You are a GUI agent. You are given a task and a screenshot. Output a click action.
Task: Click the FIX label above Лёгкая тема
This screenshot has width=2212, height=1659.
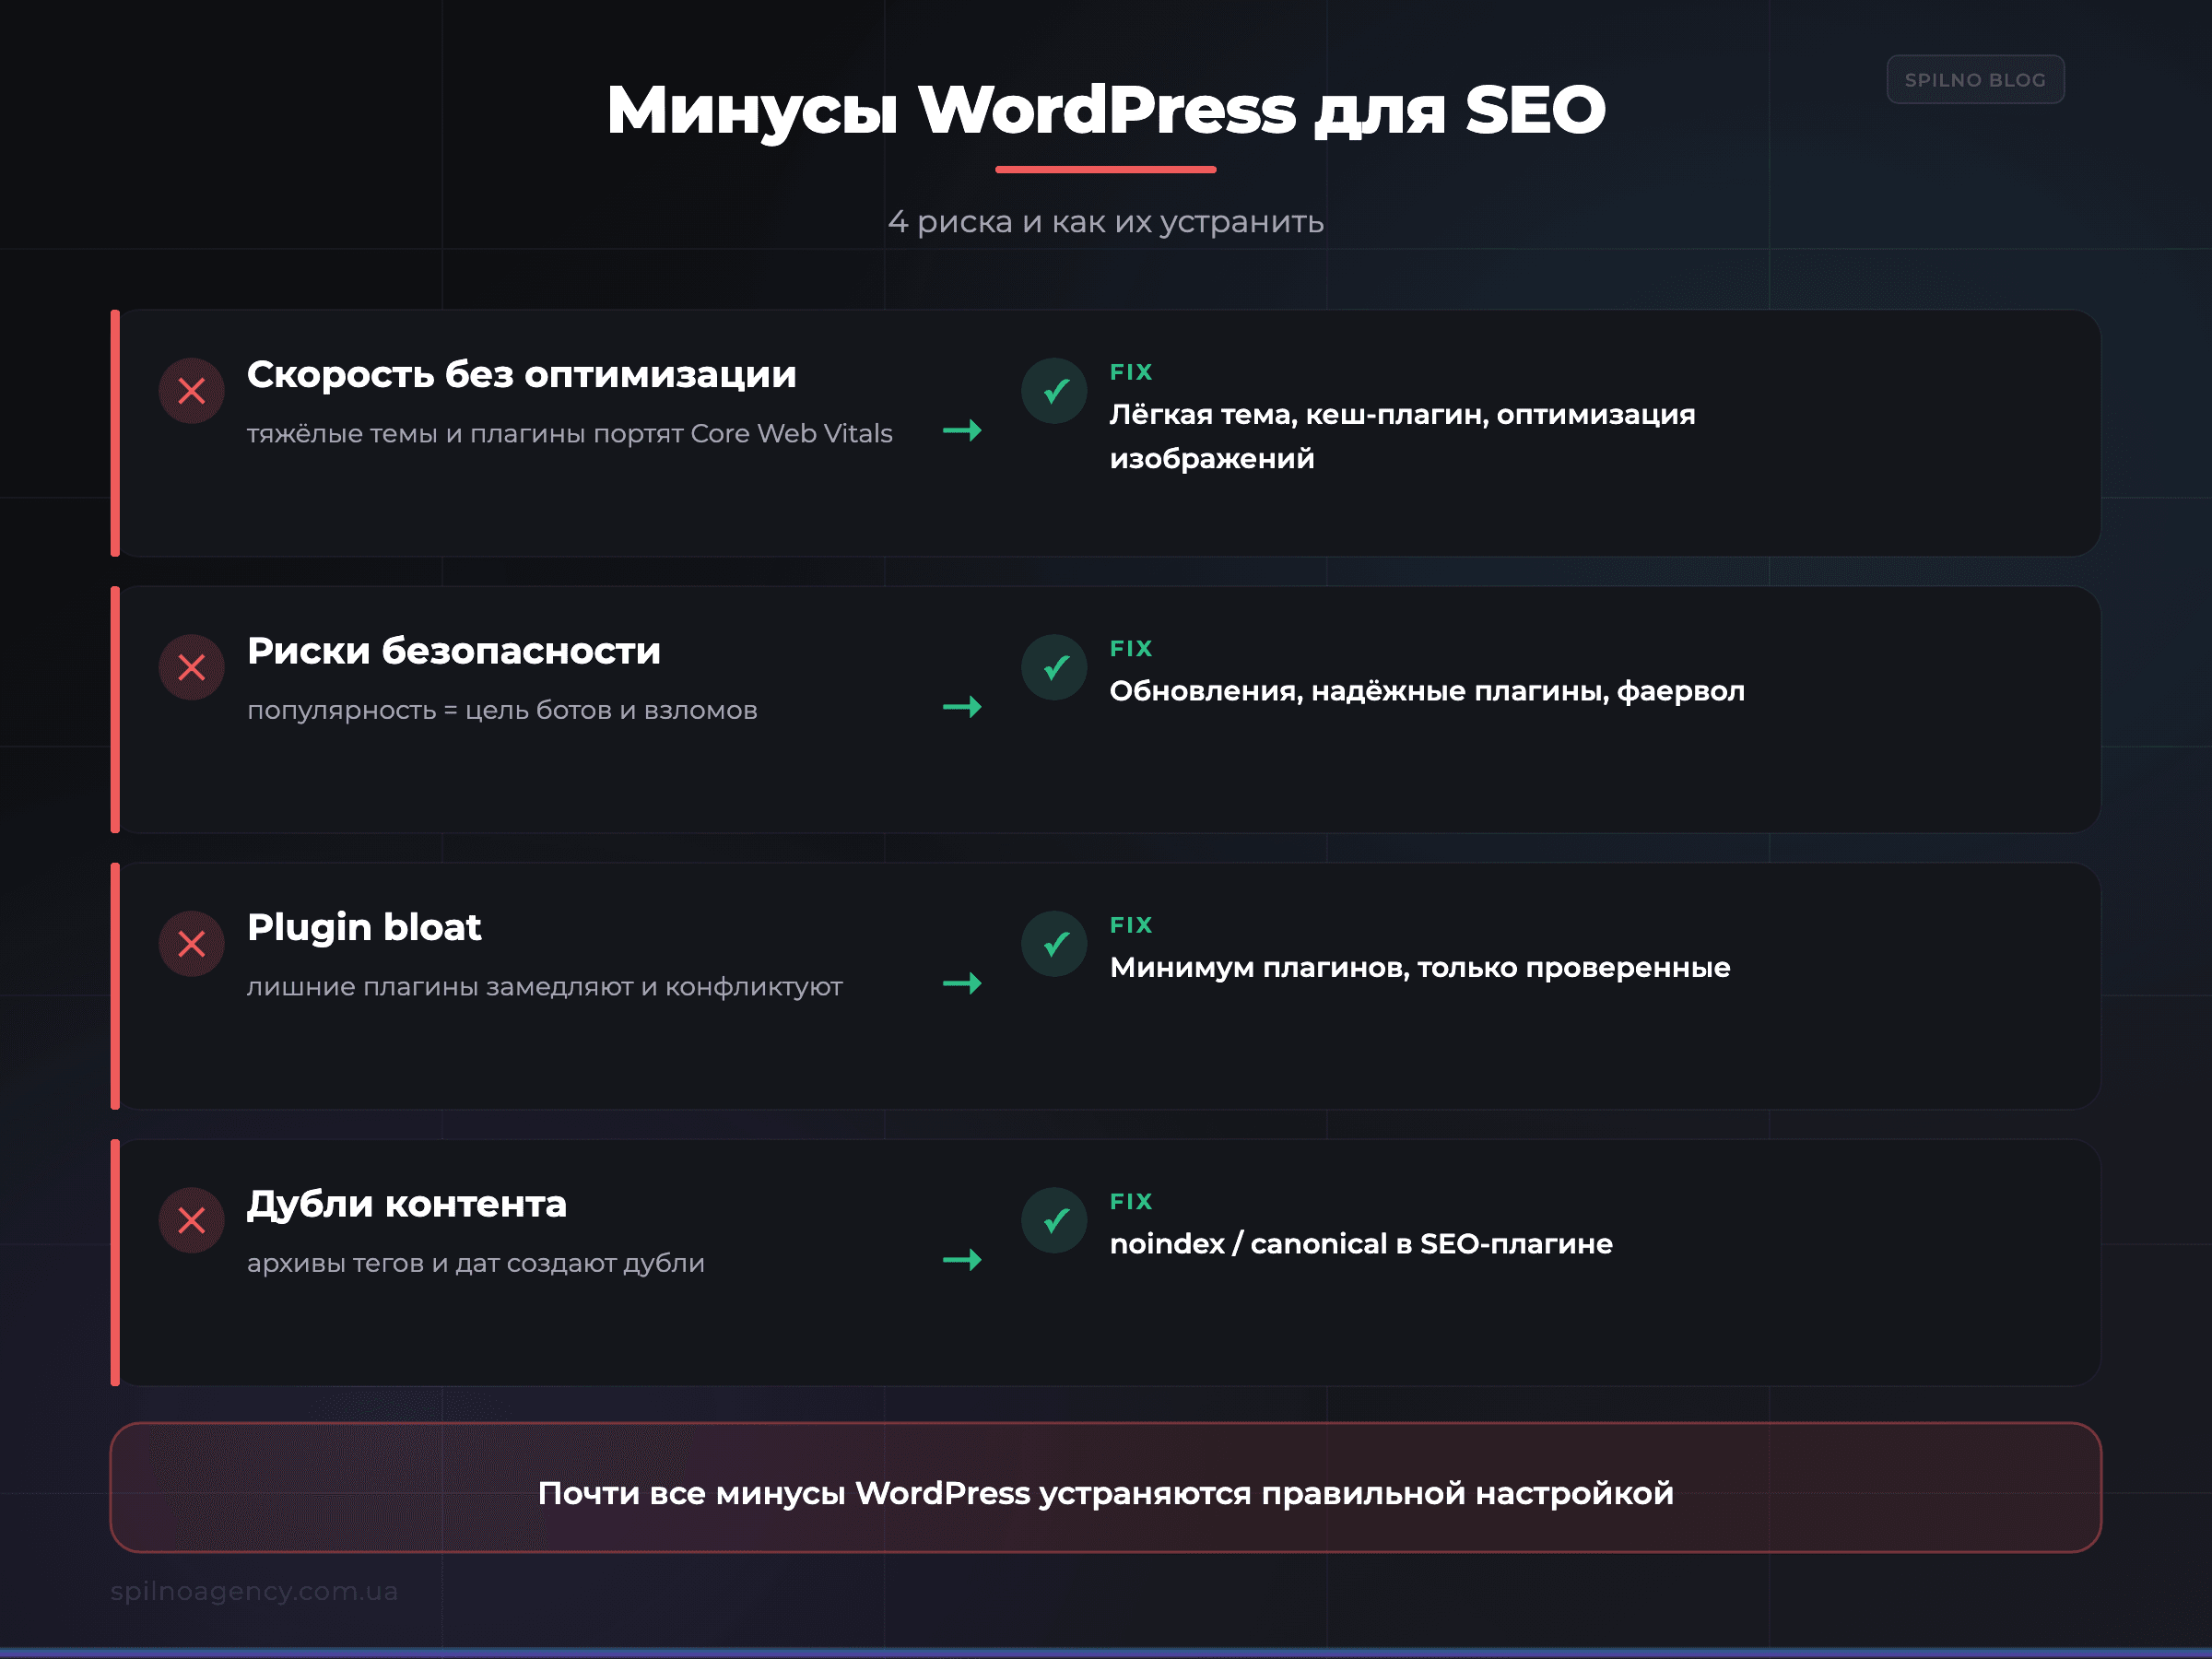tap(1131, 373)
